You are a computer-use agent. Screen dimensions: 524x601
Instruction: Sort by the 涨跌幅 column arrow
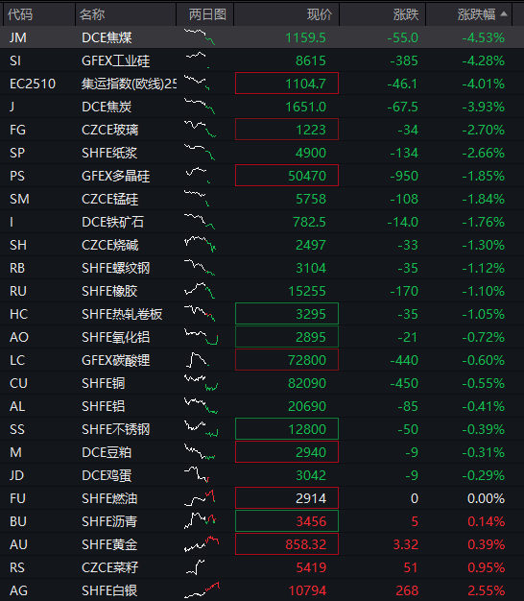coord(504,14)
